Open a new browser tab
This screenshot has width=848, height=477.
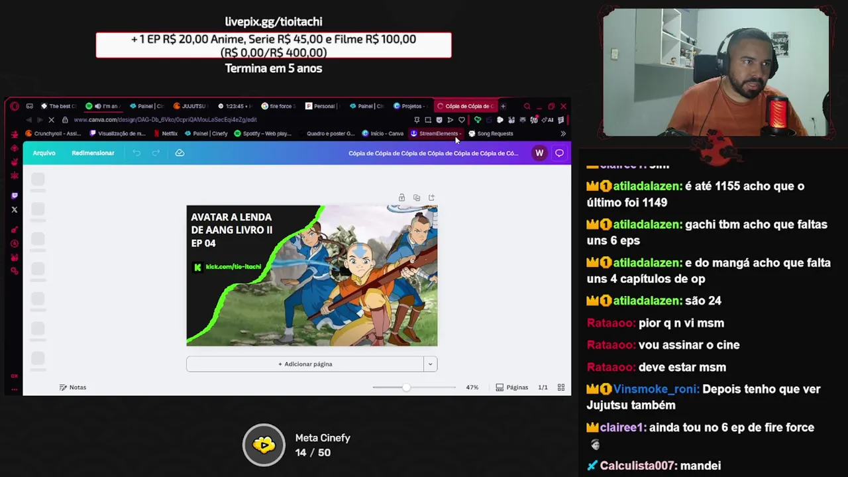(x=503, y=106)
